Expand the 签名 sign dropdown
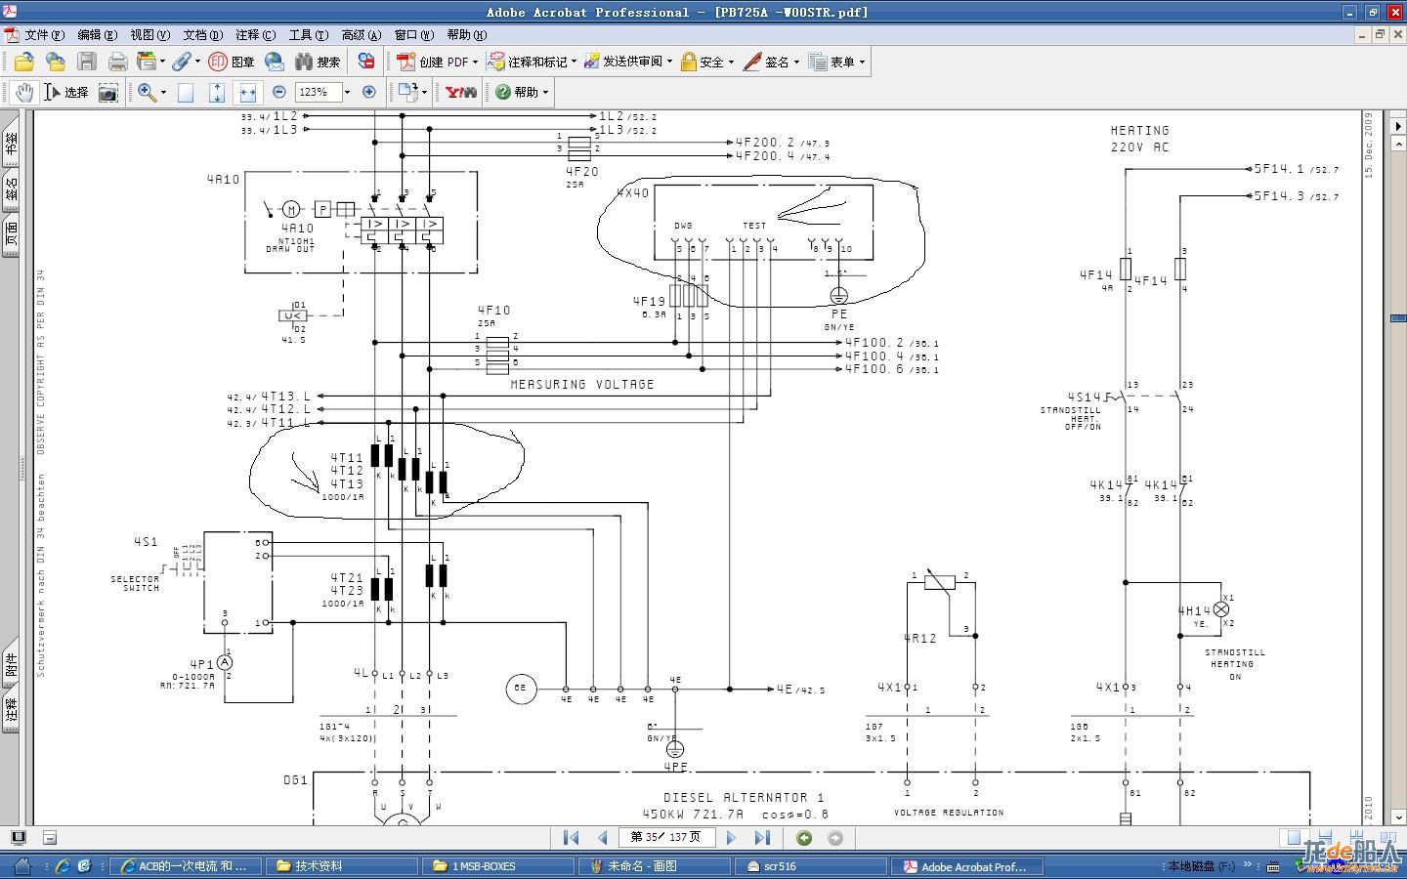The image size is (1407, 879). click(x=796, y=62)
